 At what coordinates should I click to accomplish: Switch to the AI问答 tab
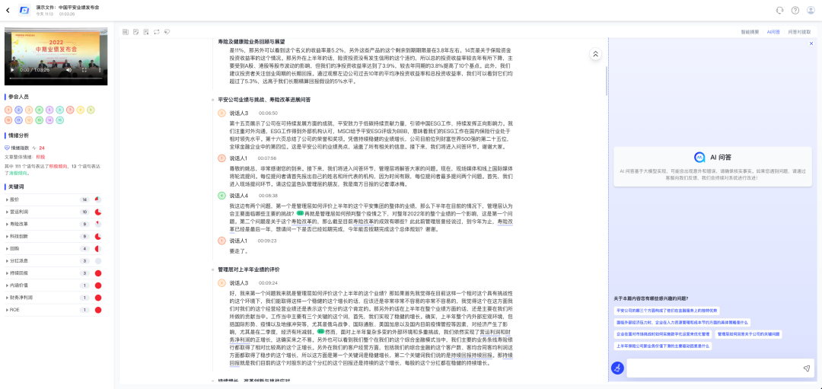coord(773,32)
